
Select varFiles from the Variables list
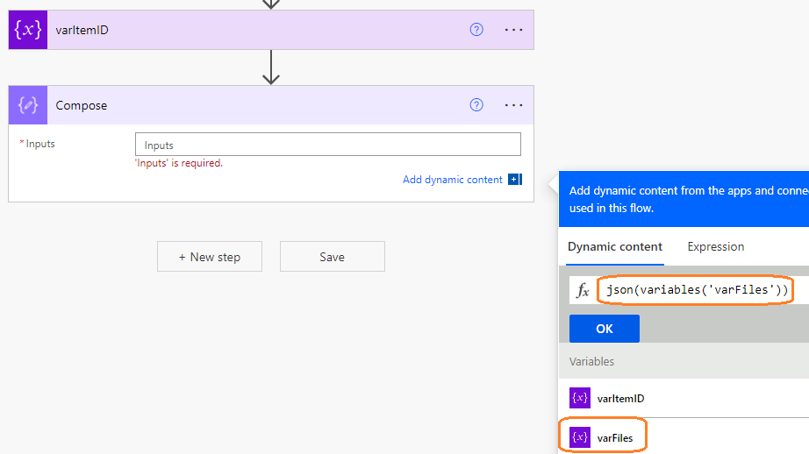(x=615, y=436)
